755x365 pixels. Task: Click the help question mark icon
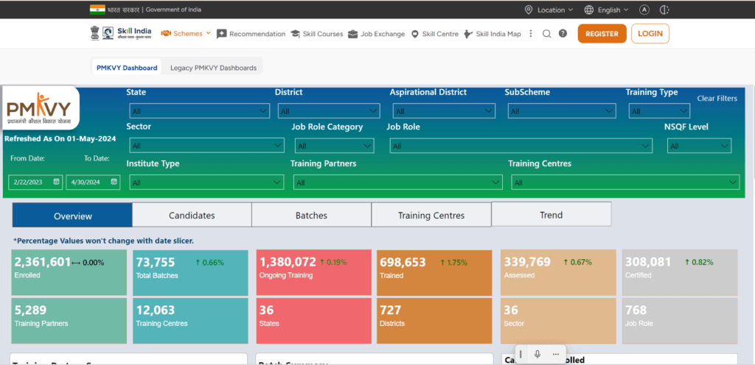[x=563, y=34]
